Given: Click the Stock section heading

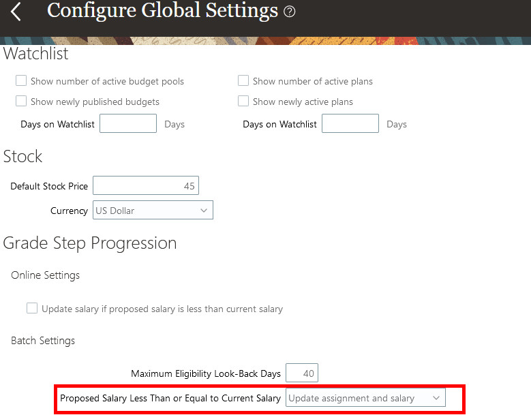Looking at the screenshot, I should [23, 157].
